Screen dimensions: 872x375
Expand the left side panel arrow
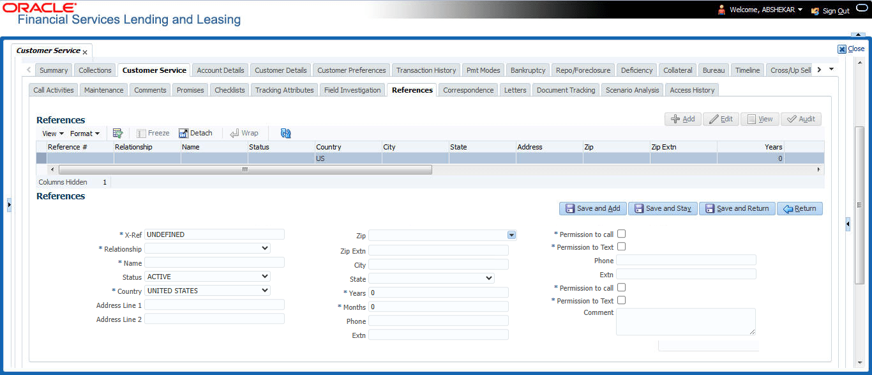[9, 204]
